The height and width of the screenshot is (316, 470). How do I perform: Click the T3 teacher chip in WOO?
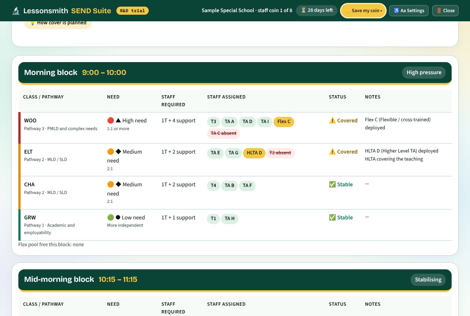(x=213, y=122)
